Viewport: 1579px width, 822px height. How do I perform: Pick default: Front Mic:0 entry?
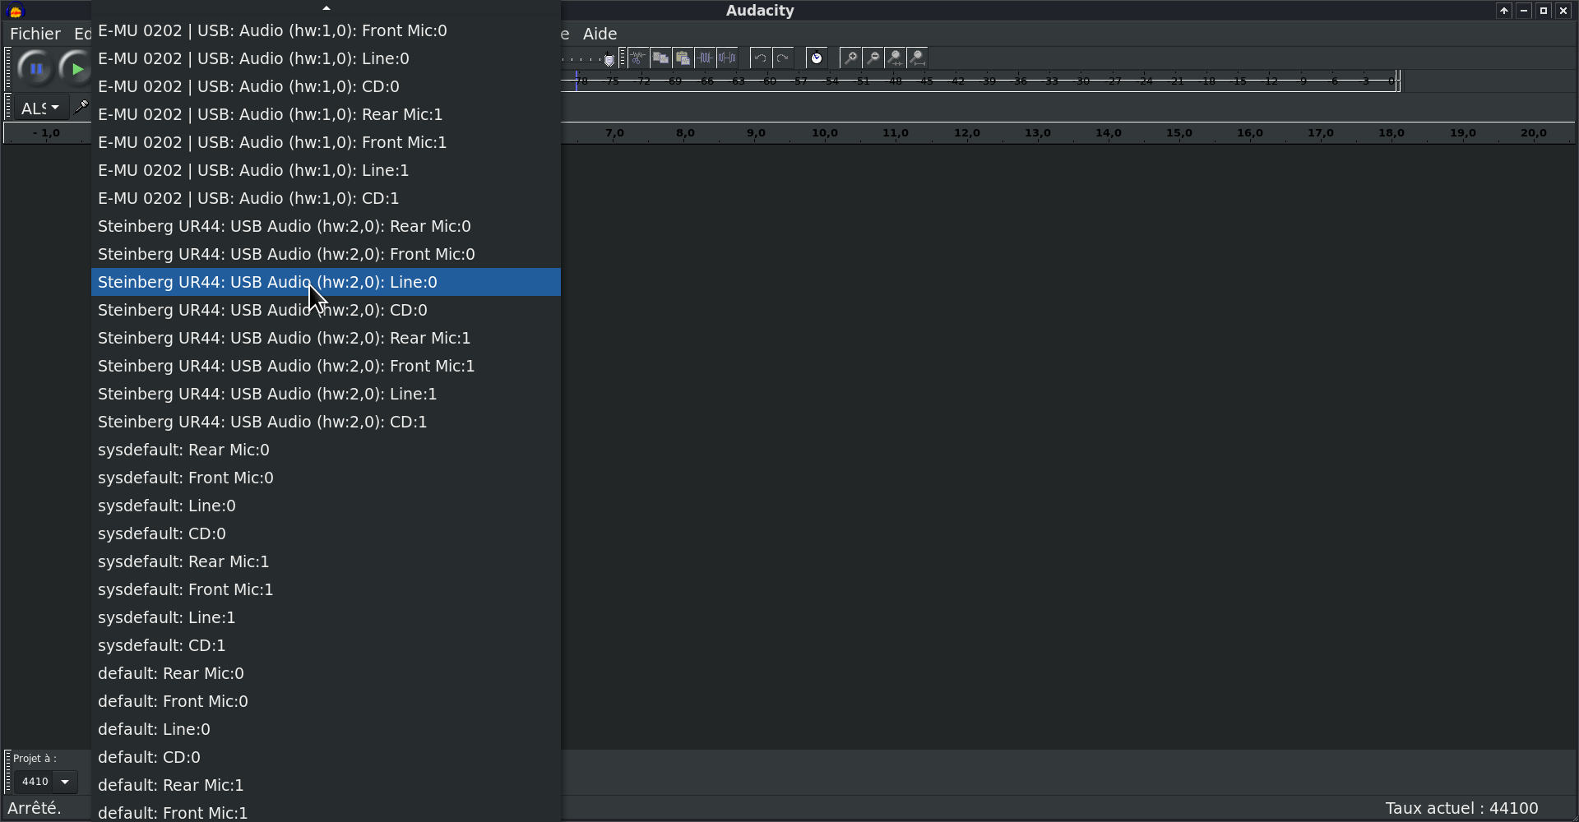[326, 701]
